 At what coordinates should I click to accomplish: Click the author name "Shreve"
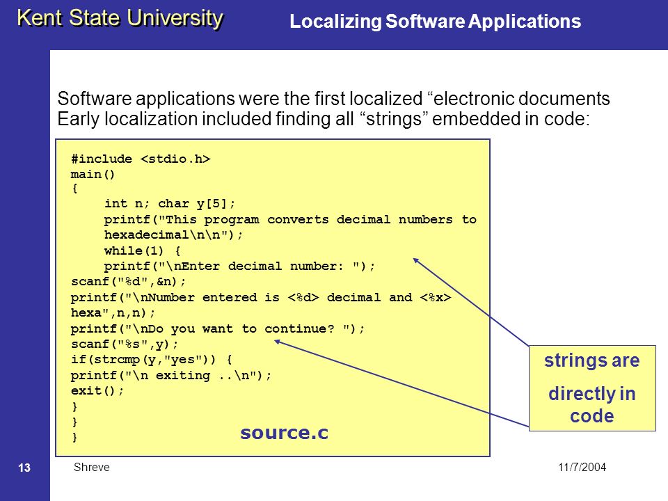coord(92,467)
